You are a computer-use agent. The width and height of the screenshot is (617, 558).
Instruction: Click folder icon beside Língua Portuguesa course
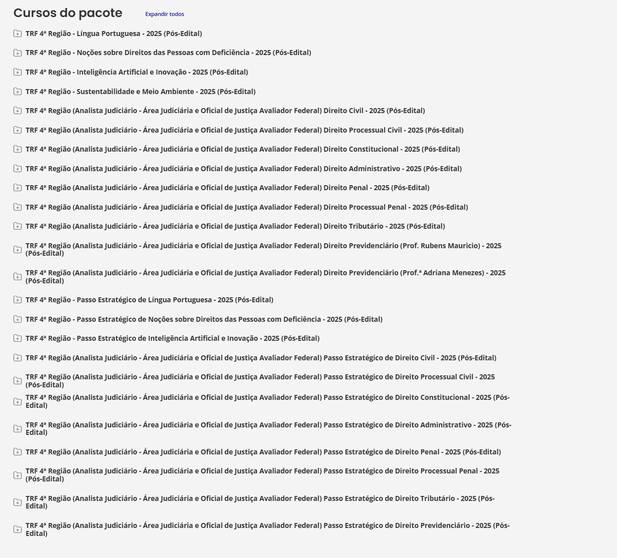click(x=18, y=34)
